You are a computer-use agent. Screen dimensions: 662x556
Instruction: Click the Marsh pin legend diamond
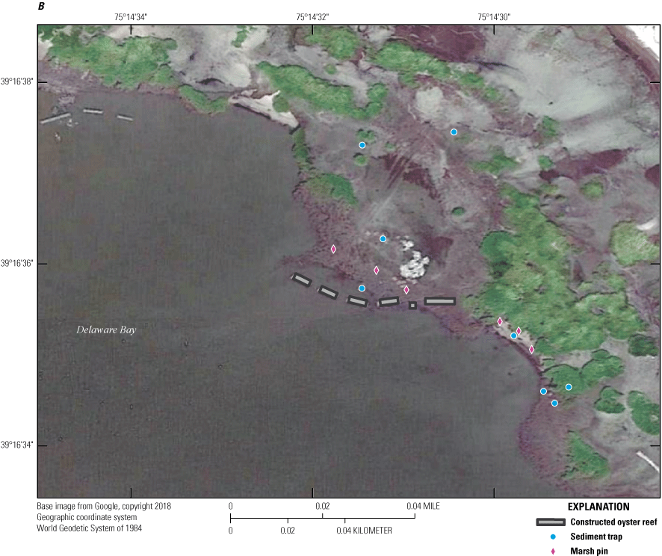click(x=552, y=552)
